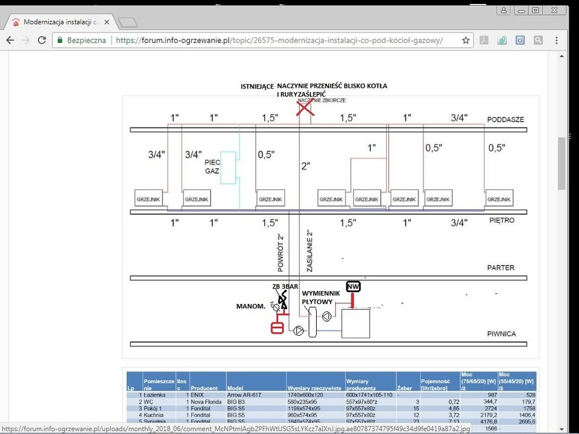Viewport: 579px width, 434px height.
Task: Open the heating installation diagram image
Action: pyautogui.click(x=330, y=227)
